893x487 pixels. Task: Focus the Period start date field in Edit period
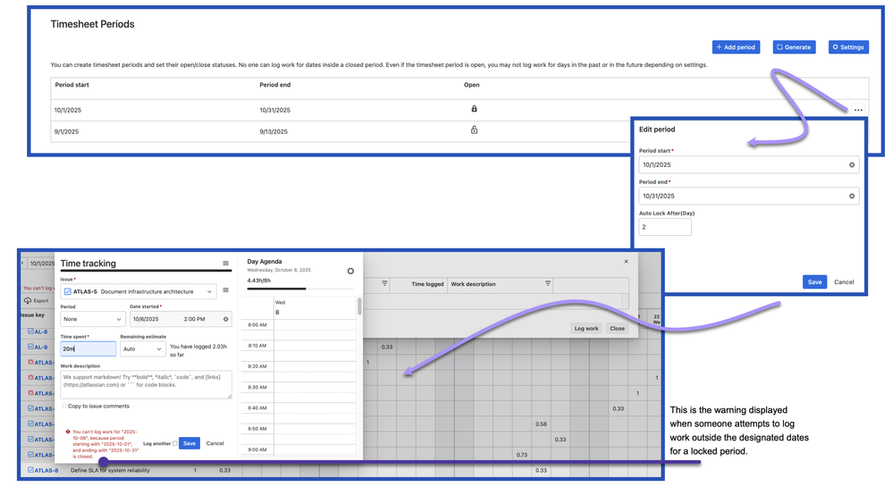[749, 164]
